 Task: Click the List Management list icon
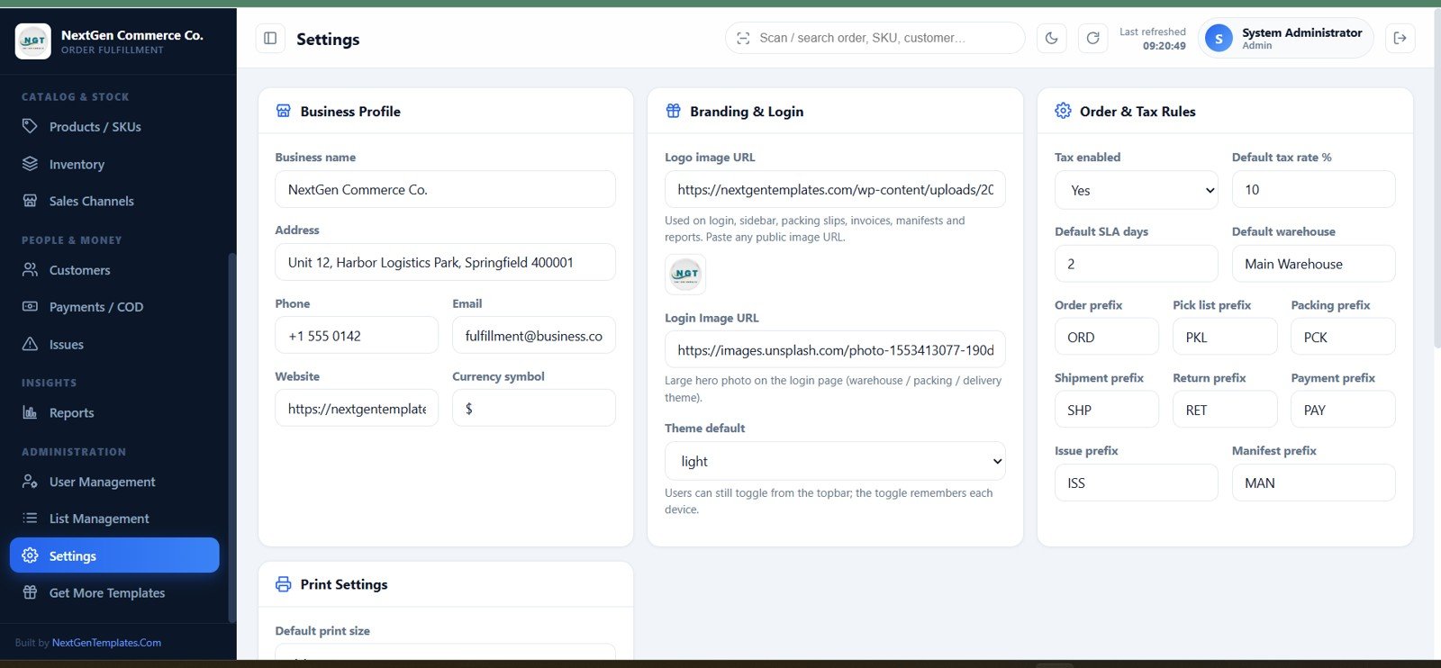click(30, 519)
